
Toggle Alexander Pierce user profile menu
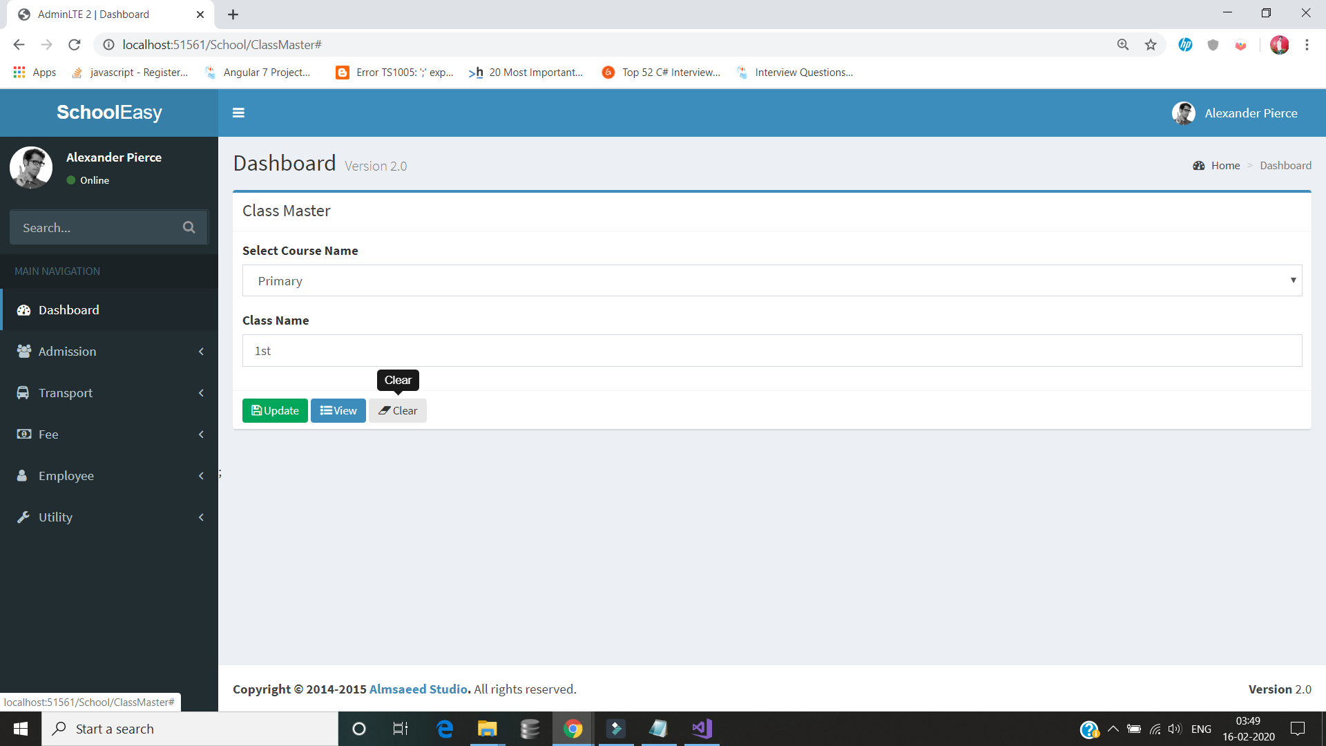(x=1235, y=113)
